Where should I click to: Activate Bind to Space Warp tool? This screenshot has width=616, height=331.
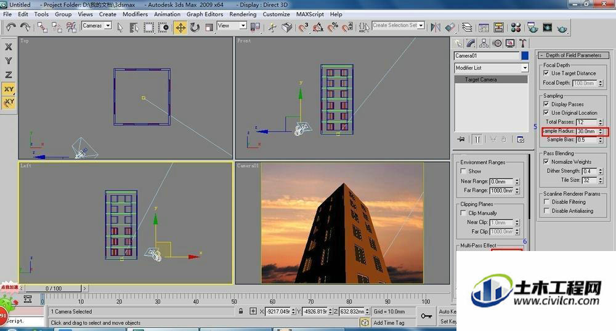point(71,27)
